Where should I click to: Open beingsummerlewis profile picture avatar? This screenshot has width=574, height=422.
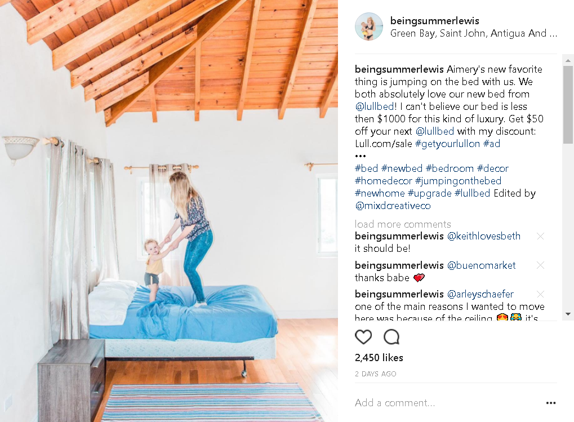click(368, 26)
